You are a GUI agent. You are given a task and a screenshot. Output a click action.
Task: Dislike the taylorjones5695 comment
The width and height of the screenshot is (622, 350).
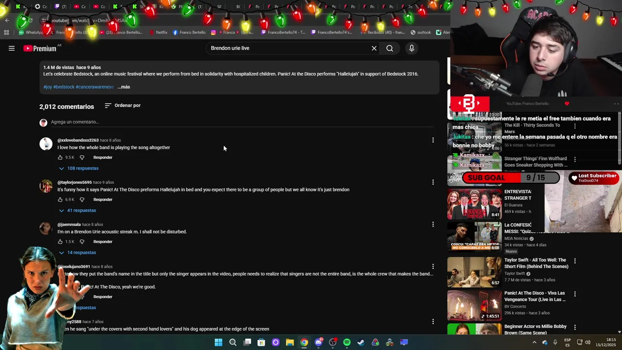click(82, 200)
